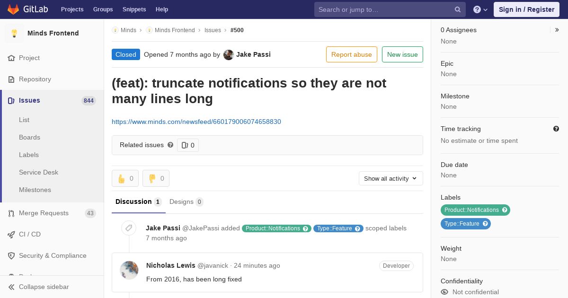Click the thumbs down emoji button

pyautogui.click(x=156, y=178)
